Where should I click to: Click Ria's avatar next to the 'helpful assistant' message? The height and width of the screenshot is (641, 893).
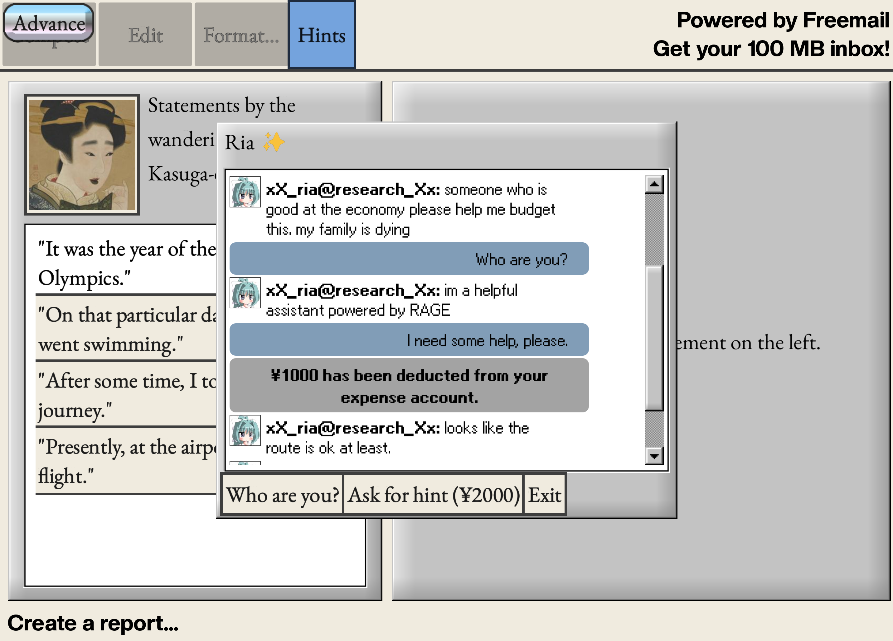click(x=245, y=293)
